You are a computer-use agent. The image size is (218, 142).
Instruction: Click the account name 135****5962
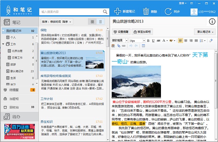pyautogui.click(x=207, y=12)
